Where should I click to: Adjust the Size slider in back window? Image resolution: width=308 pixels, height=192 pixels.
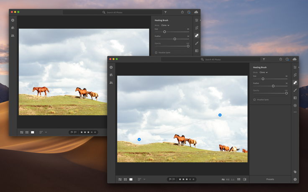[164, 32]
